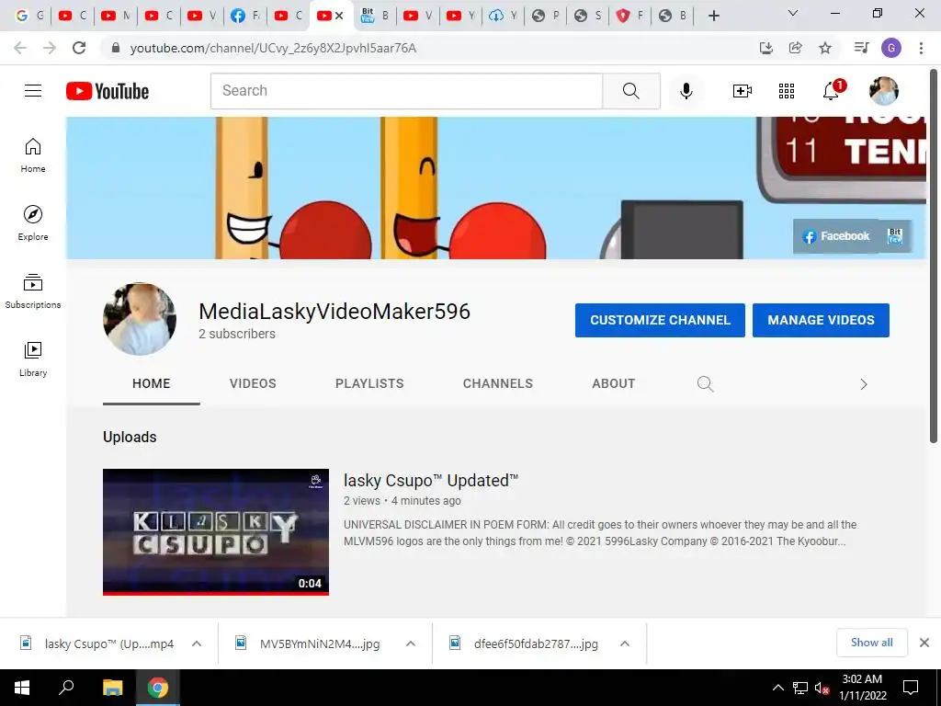Click the Klasky Csupo video thumbnail
The image size is (941, 706).
tap(216, 532)
